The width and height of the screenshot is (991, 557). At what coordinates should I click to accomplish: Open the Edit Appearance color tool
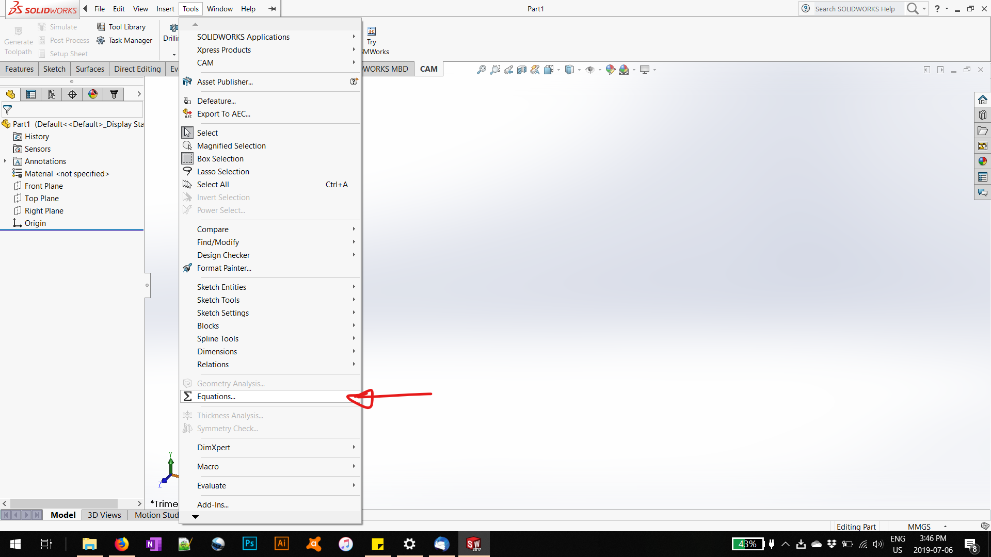coord(610,70)
